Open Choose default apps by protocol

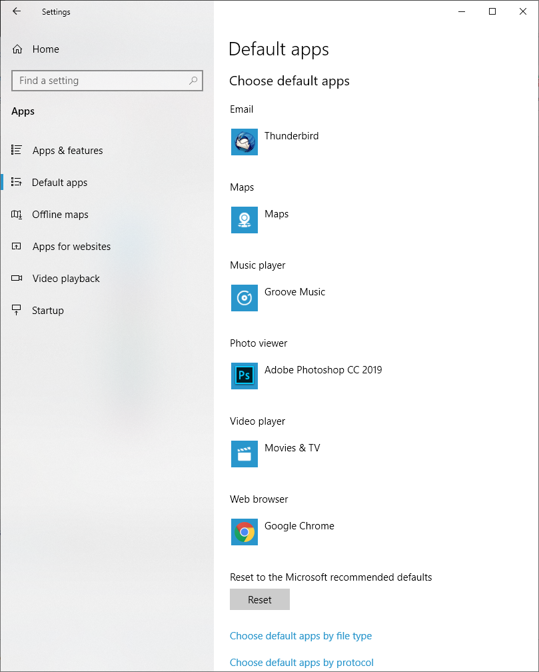(301, 663)
